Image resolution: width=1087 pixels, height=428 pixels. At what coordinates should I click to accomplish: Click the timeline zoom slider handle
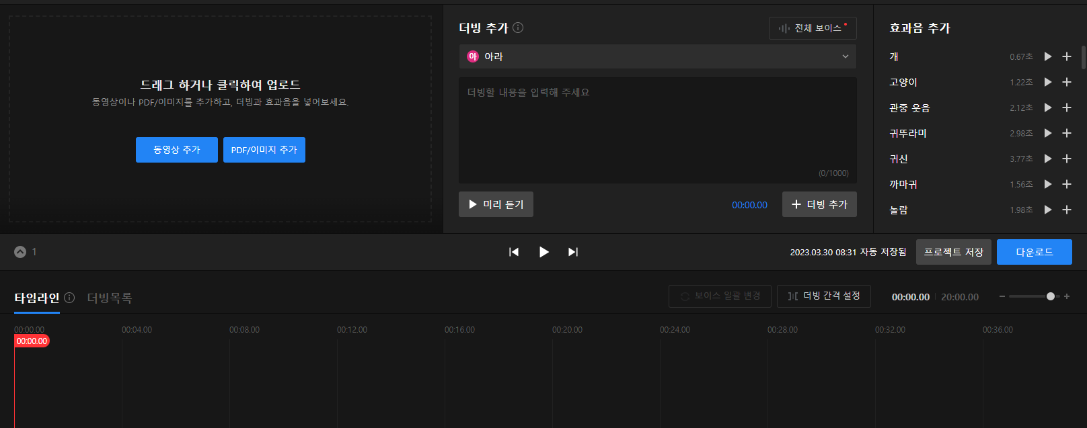(1051, 296)
